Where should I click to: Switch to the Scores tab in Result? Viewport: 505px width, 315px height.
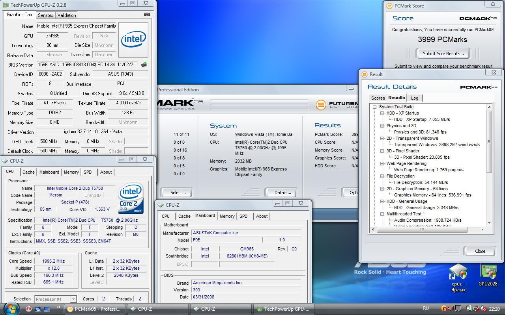click(x=378, y=98)
